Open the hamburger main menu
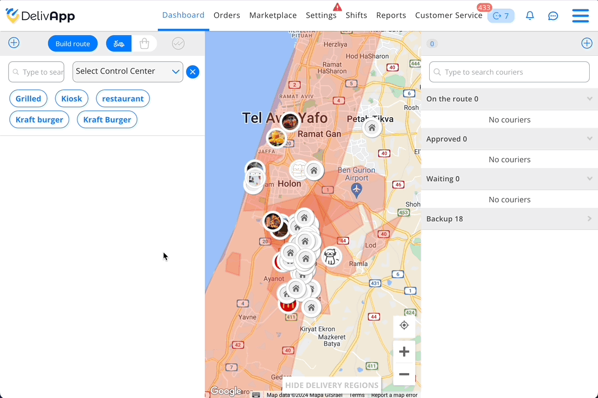The width and height of the screenshot is (598, 398). (580, 15)
